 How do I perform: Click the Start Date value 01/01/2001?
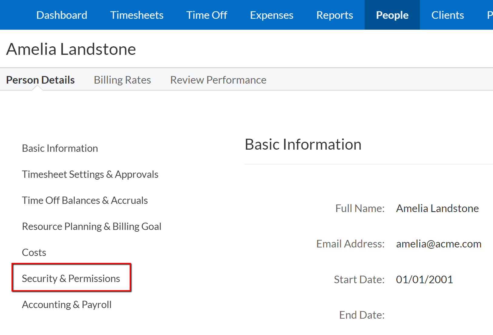424,280
